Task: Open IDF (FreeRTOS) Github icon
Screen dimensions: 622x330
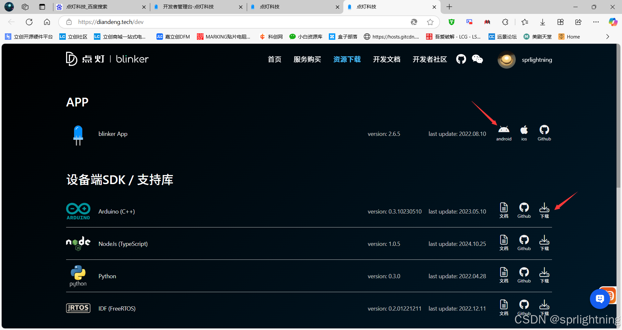Action: coord(524,307)
